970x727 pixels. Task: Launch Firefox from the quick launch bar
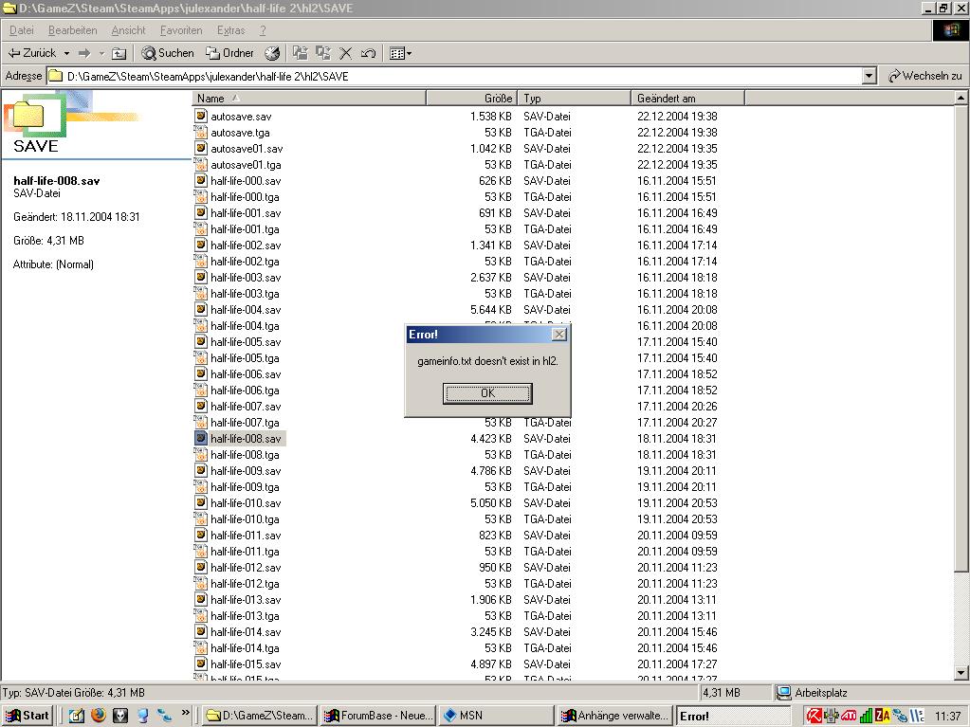(99, 716)
